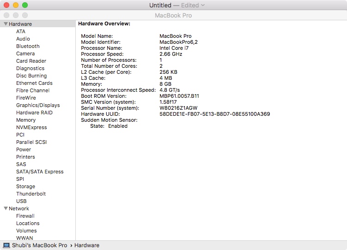This screenshot has width=347, height=250.
Task: Click the 8 GB memory value
Action: tap(165, 84)
